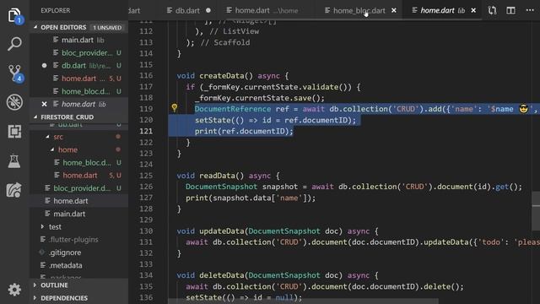The width and height of the screenshot is (540, 304).
Task: Click updateData function name on line 130
Action: pyautogui.click(x=221, y=231)
